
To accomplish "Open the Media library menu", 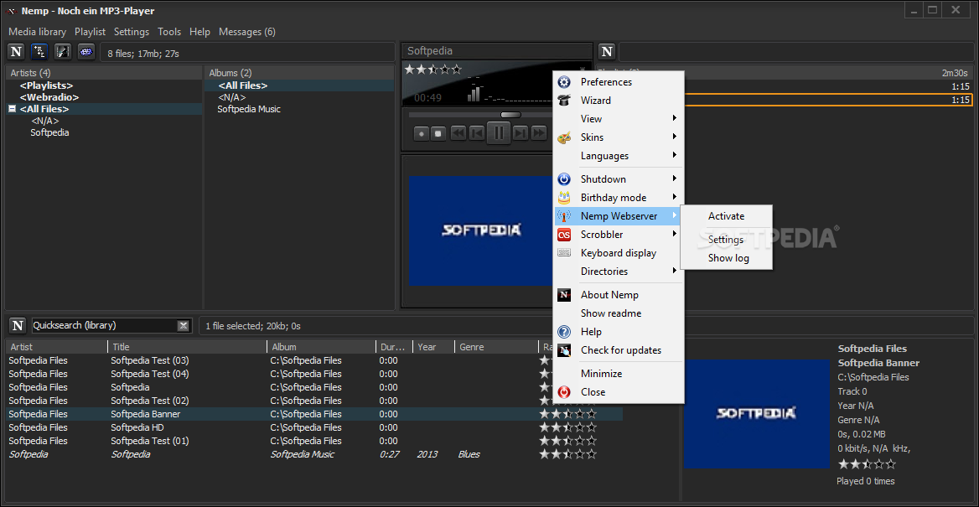I will (x=38, y=32).
